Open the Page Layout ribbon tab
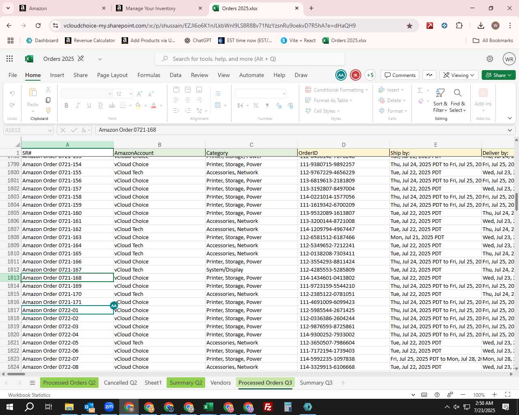 112,75
